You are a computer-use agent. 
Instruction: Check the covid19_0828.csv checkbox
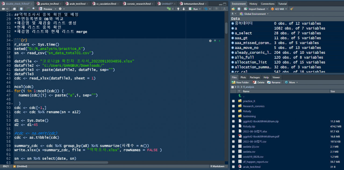(233, 157)
